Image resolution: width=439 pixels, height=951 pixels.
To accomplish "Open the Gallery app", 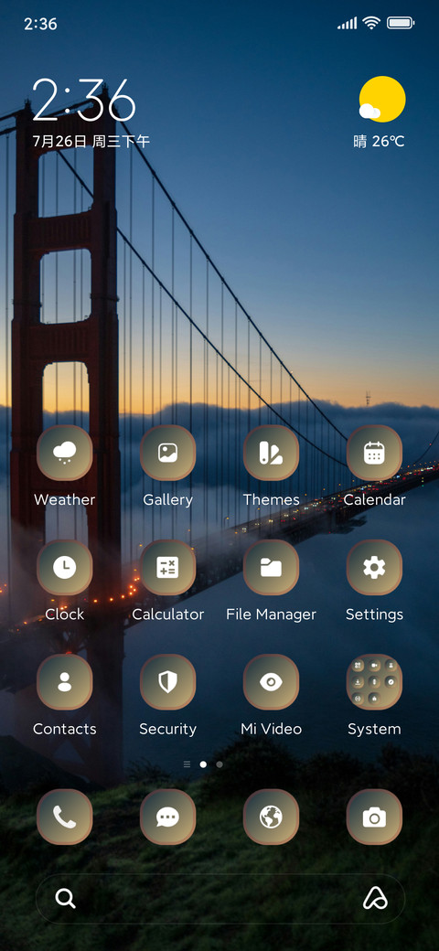I will pyautogui.click(x=168, y=453).
